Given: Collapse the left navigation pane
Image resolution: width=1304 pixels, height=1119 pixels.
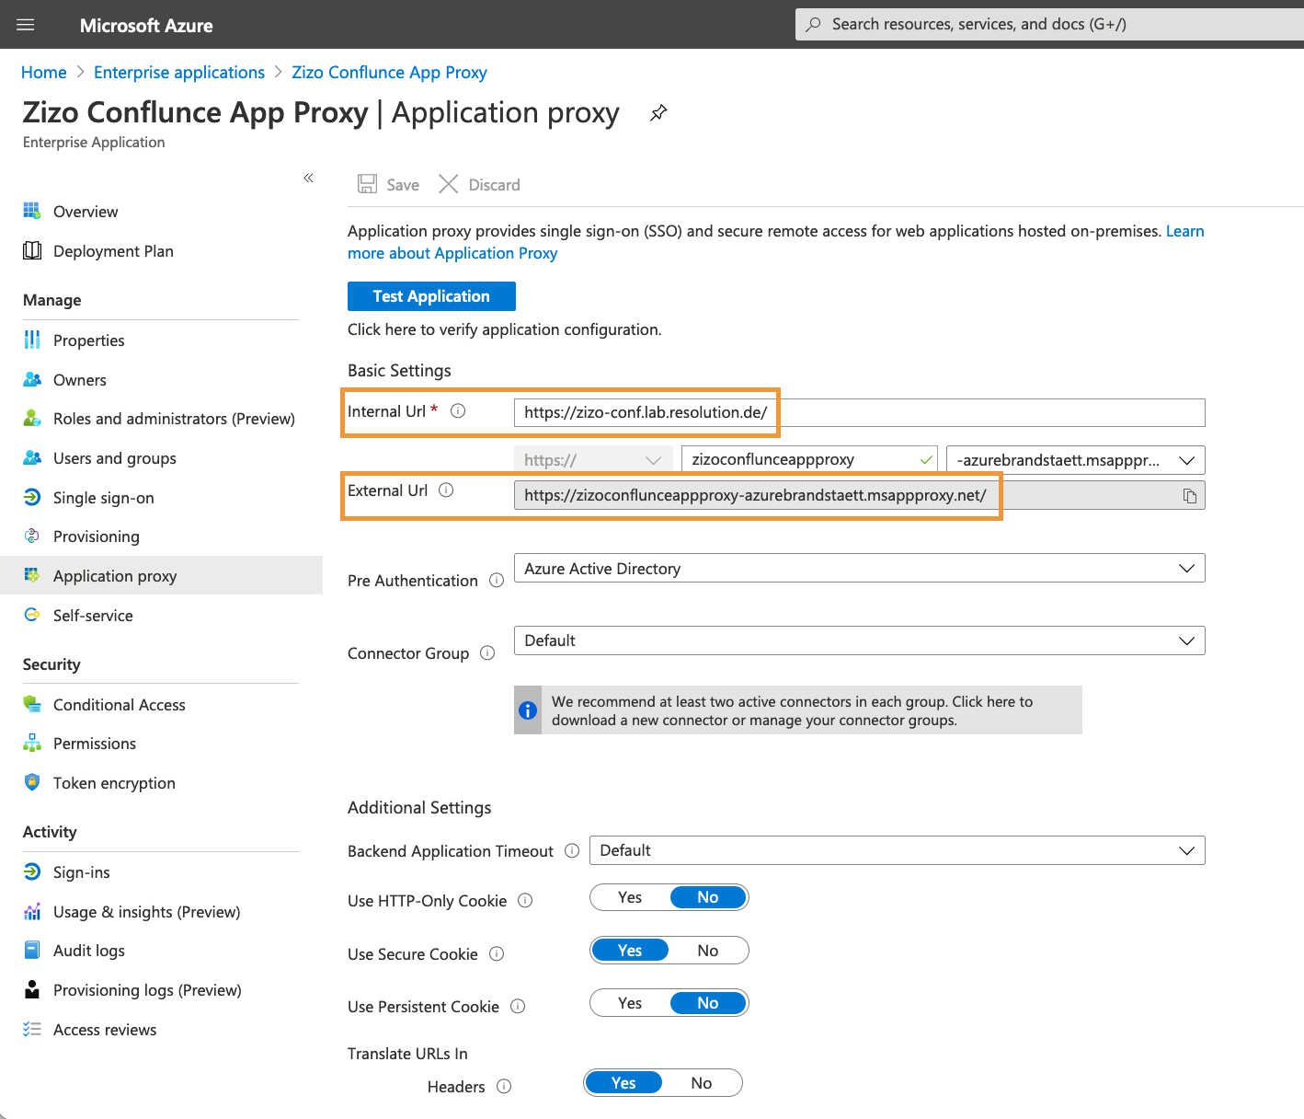Looking at the screenshot, I should pos(308,178).
